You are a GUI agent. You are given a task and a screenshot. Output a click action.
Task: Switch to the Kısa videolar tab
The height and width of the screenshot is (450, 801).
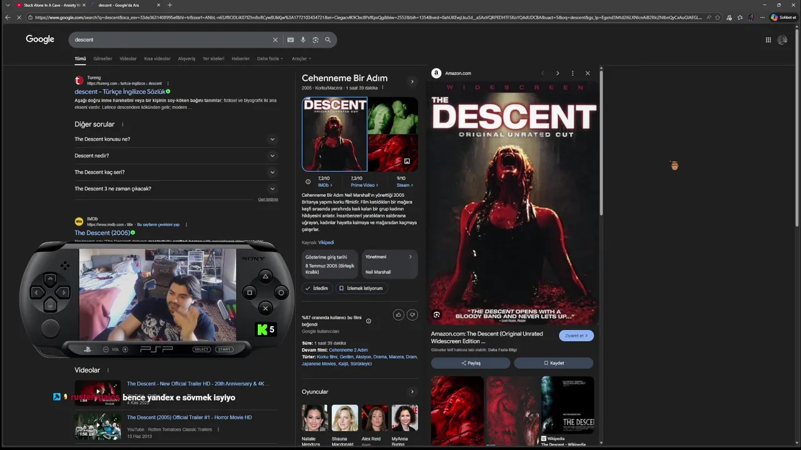point(157,59)
